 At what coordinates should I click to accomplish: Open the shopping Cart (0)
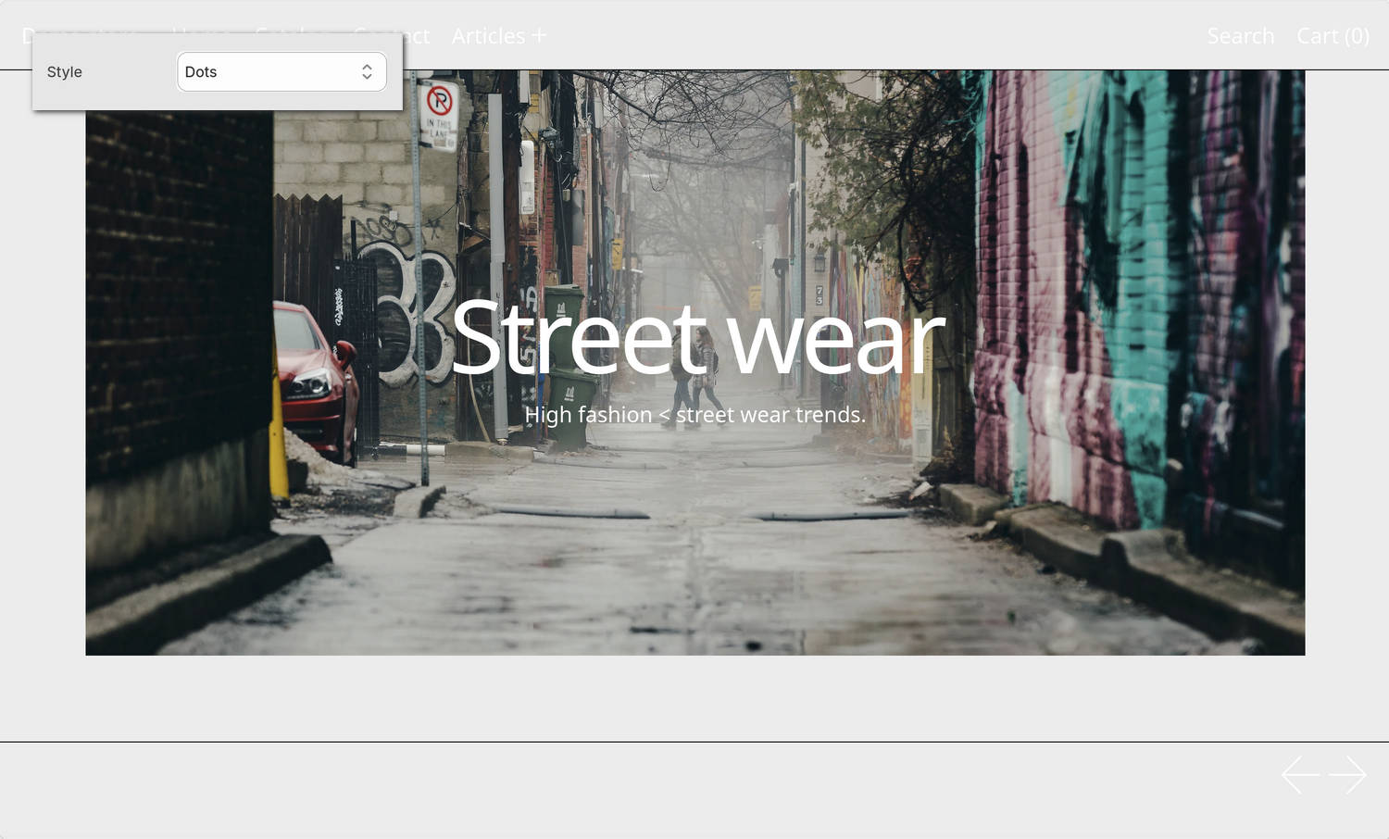1333,36
